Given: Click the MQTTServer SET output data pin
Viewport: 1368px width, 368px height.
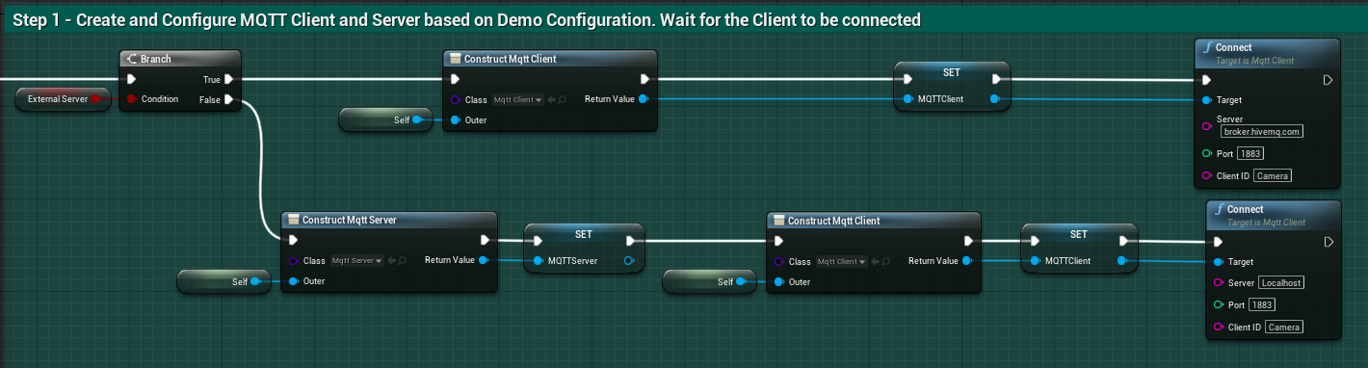Looking at the screenshot, I should pos(629,260).
